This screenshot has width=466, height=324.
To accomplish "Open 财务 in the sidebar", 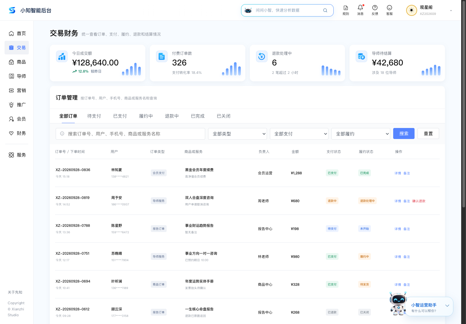I will [17, 133].
